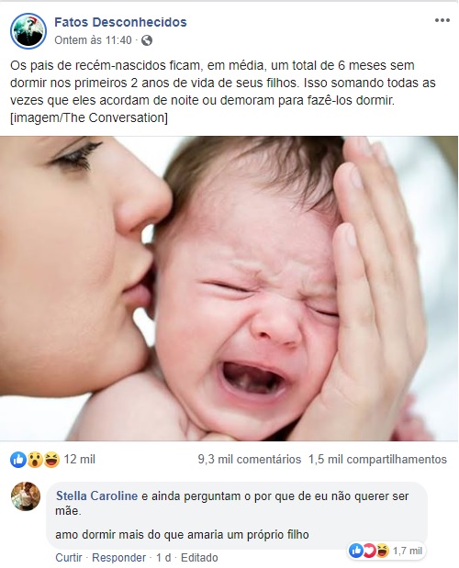Screen dimensions: 459x568
Task: Click the wow reaction emoji on post
Action: click(35, 460)
